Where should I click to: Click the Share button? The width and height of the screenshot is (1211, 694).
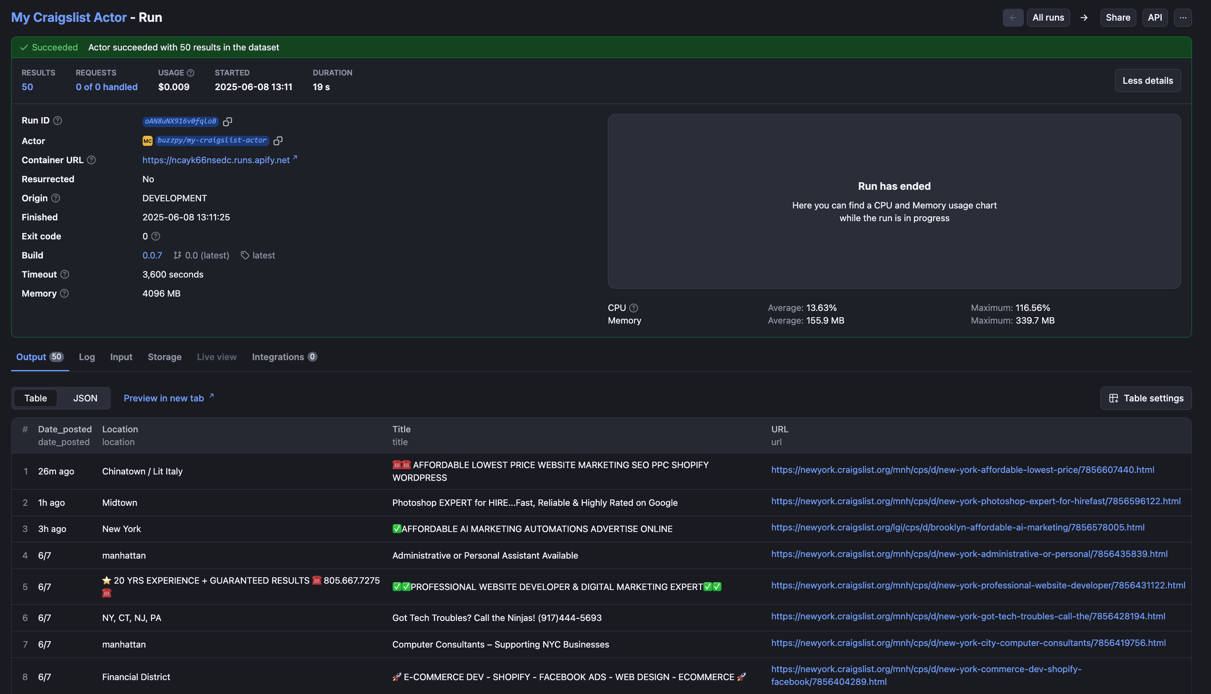[x=1118, y=17]
